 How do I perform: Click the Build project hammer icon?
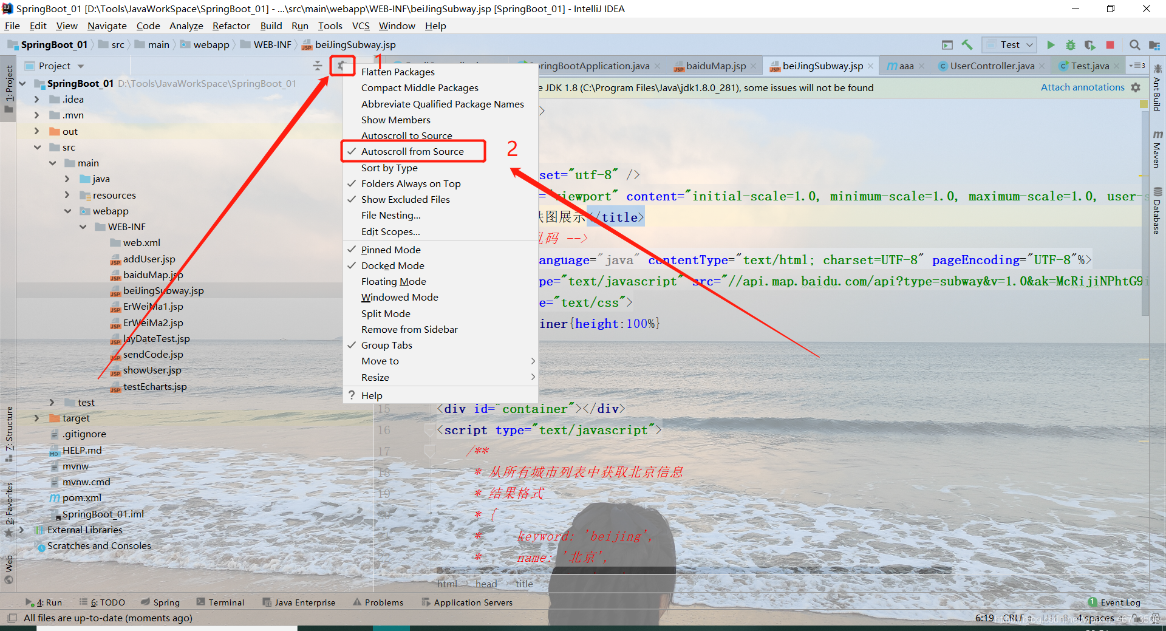(x=967, y=45)
